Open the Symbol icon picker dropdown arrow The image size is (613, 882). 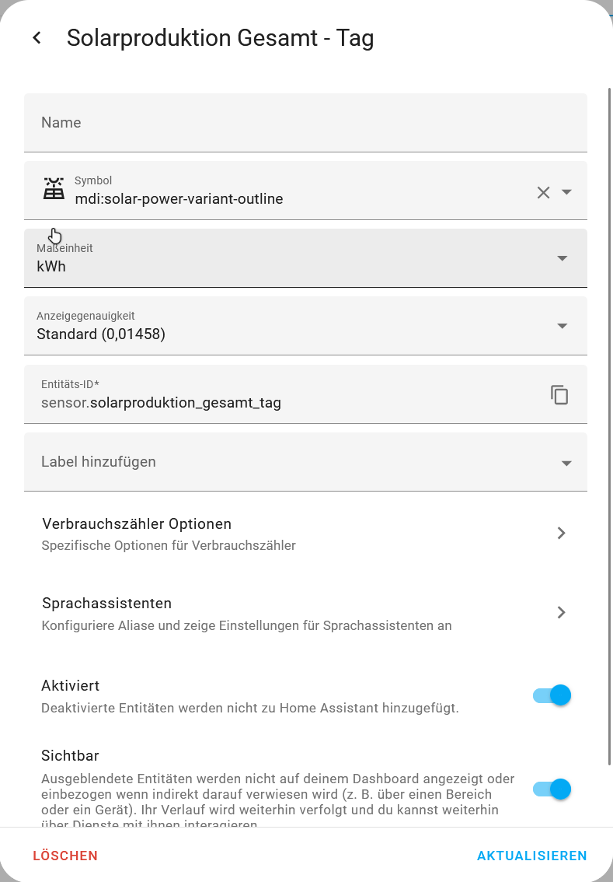(566, 192)
